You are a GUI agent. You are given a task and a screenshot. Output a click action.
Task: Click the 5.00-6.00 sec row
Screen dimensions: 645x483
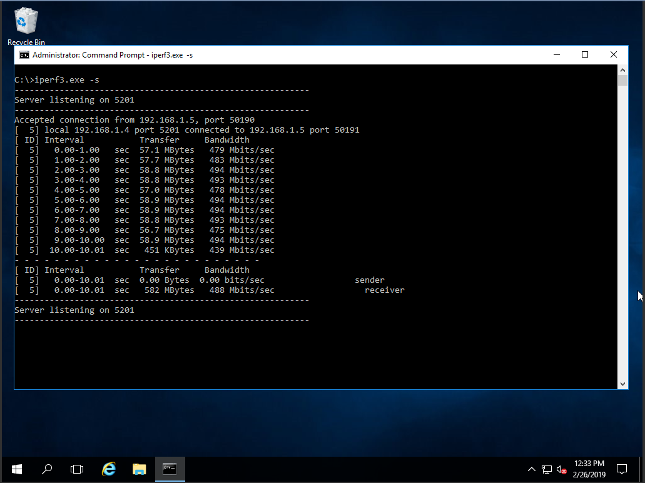[145, 200]
